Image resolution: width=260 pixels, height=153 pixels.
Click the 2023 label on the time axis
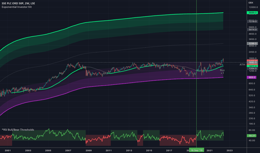coord(230,150)
